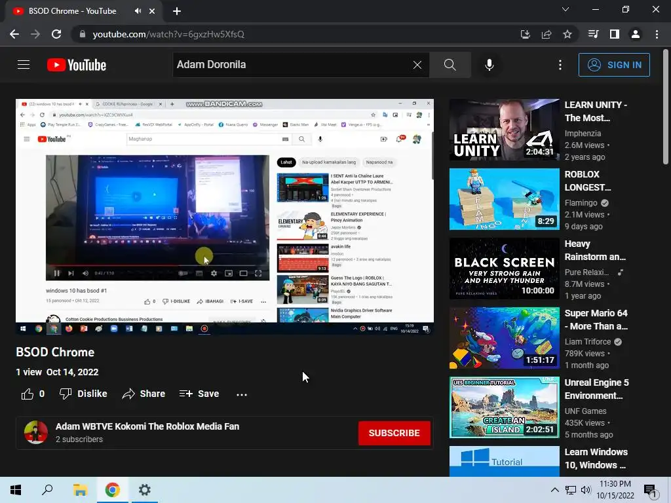671x503 pixels.
Task: Click the main video player
Action: pos(225,216)
